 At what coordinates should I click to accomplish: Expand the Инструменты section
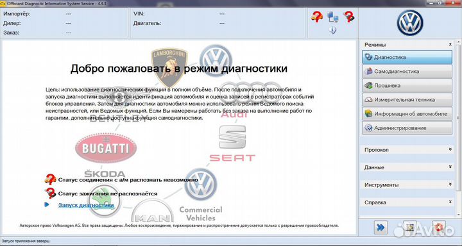450,184
